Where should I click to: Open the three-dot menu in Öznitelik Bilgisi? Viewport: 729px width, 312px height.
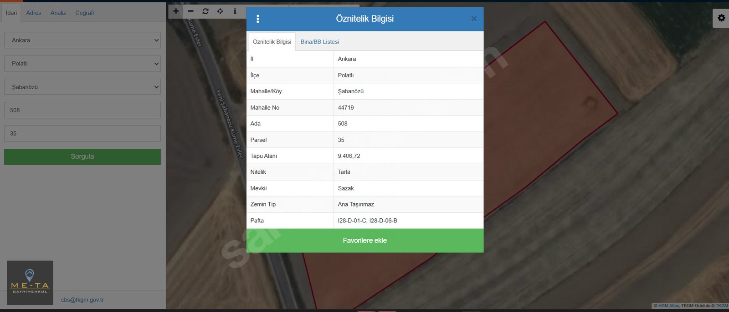click(258, 19)
